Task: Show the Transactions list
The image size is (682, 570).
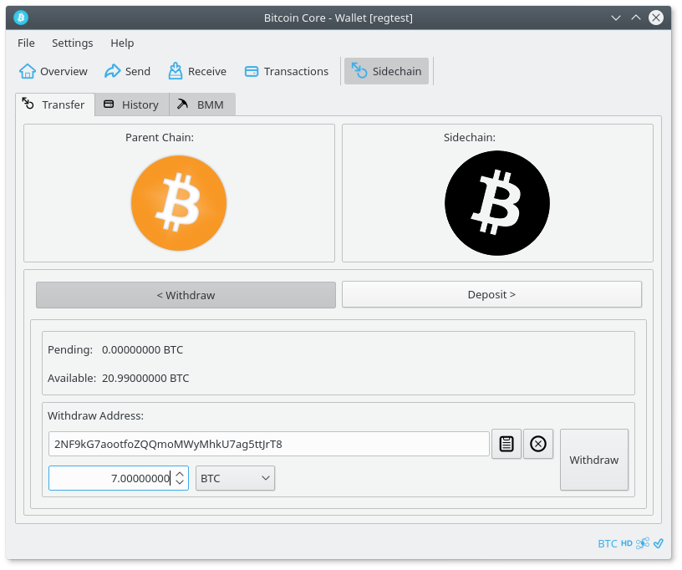Action: 286,71
